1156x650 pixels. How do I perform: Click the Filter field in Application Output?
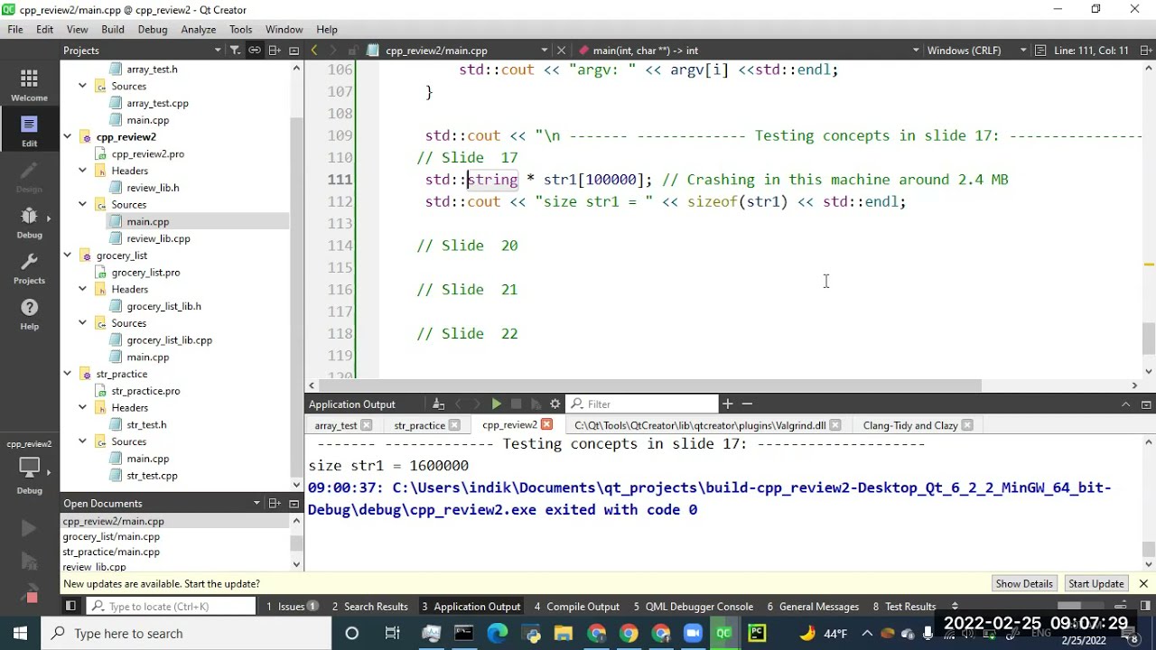(643, 404)
